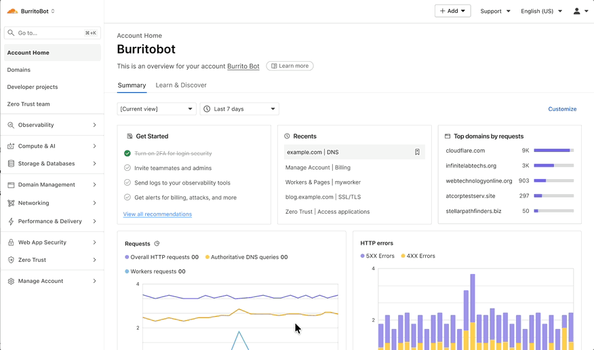Click the Domain Management icon
594x350 pixels.
click(11, 185)
